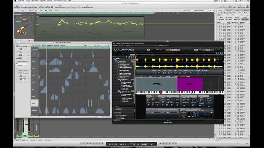This screenshot has height=148, width=264.
Task: Open the Fenster menu in menu bar
Action: click(x=50, y=1)
